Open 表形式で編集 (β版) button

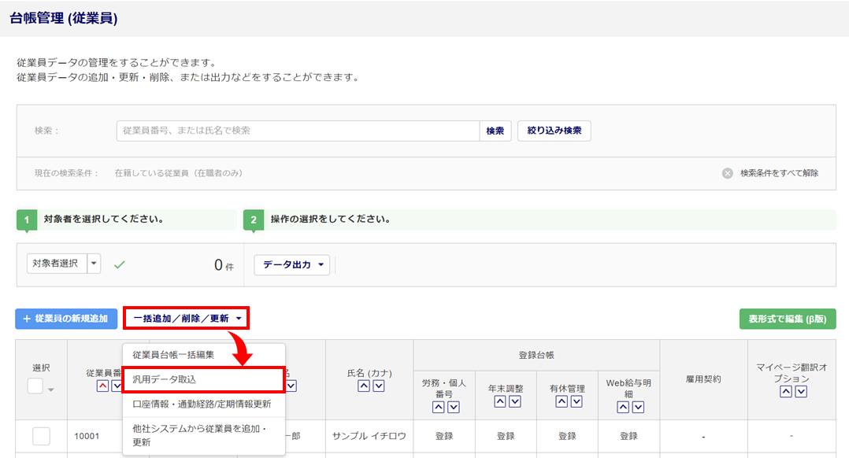pyautogui.click(x=788, y=319)
